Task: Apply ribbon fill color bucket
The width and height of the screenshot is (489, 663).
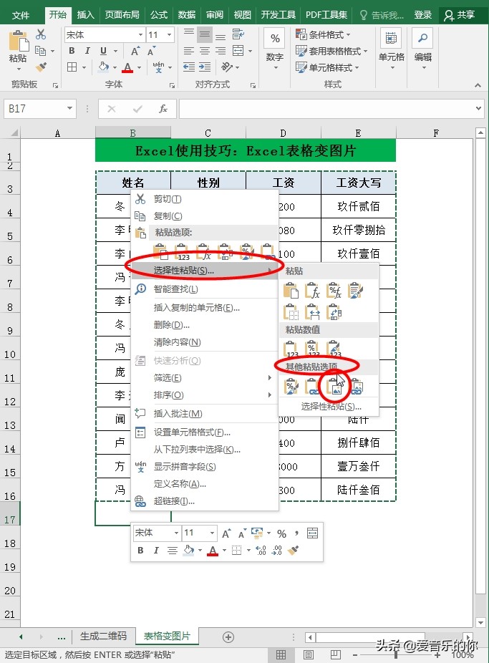Action: coord(104,67)
